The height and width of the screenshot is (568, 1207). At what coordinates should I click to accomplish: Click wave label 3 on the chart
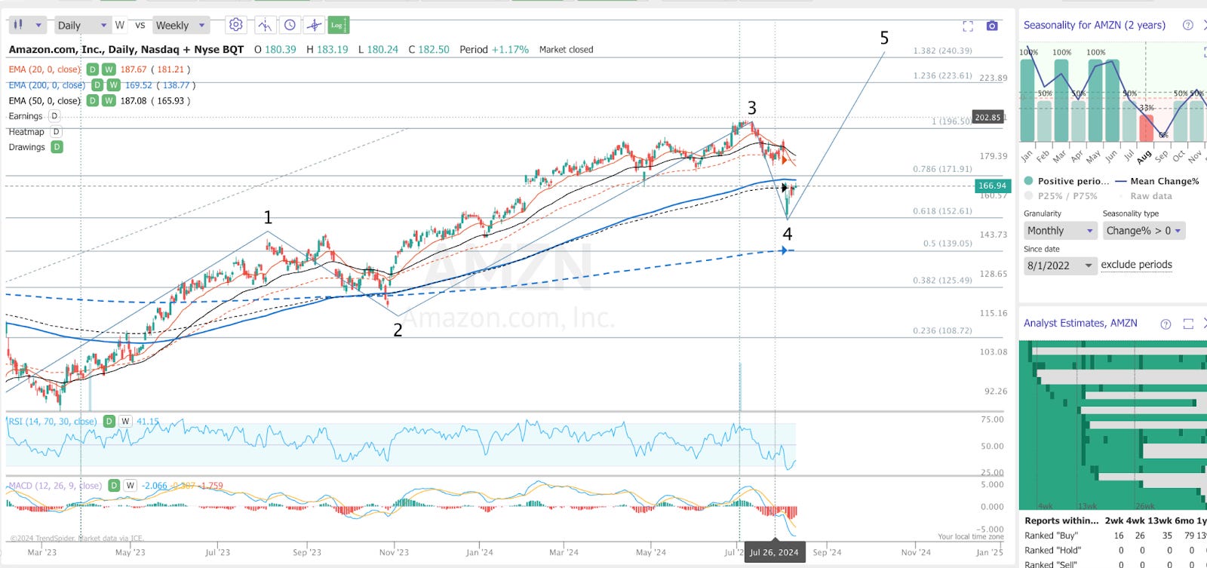(752, 108)
